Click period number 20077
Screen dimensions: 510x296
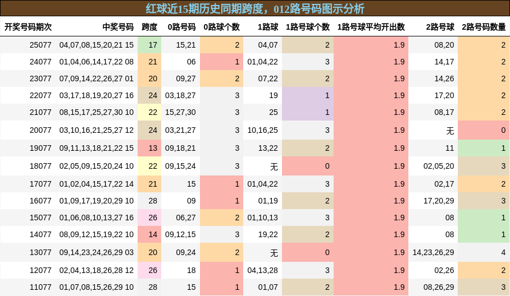(40, 130)
